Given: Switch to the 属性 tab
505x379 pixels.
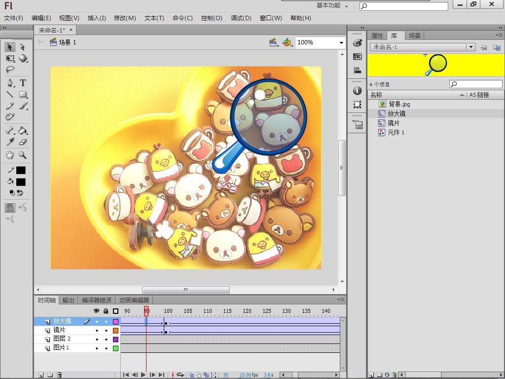Looking at the screenshot, I should 377,36.
